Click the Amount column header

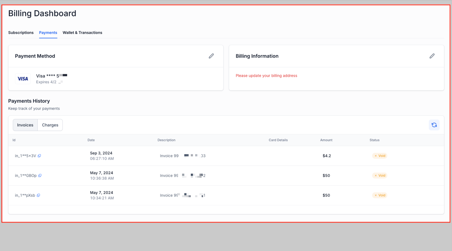coord(326,140)
